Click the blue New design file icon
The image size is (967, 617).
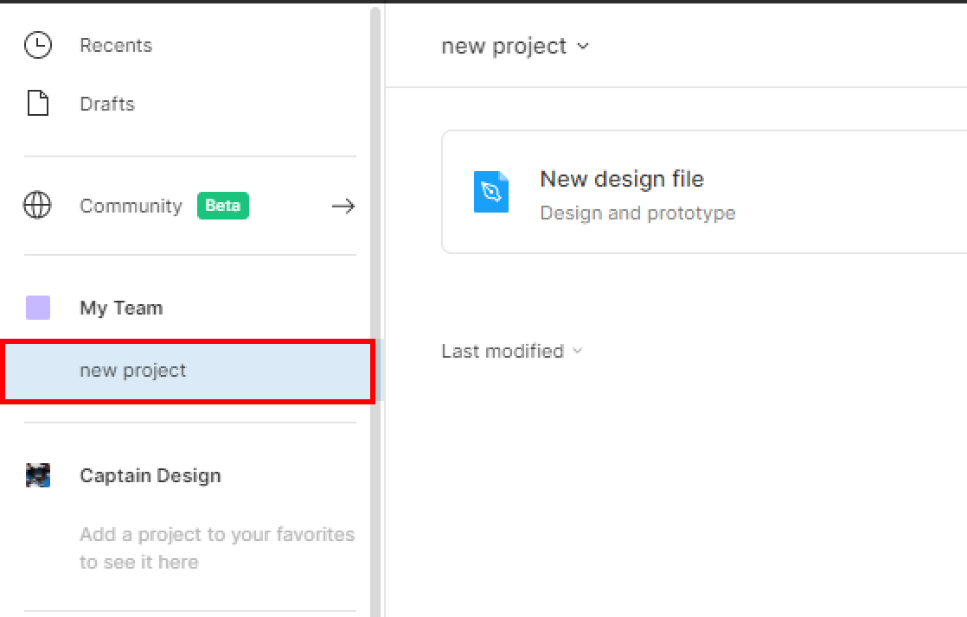coord(491,192)
